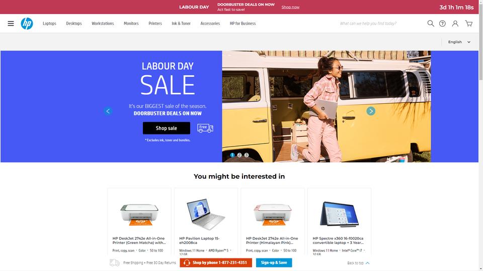The width and height of the screenshot is (483, 271).
Task: Click the Shop sale button
Action: click(x=167, y=128)
